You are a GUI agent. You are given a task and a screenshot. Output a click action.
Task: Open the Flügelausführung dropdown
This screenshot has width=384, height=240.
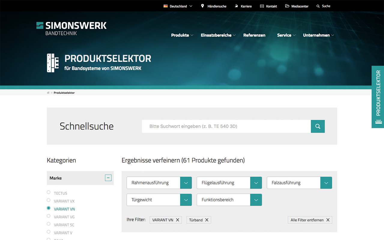point(229,183)
